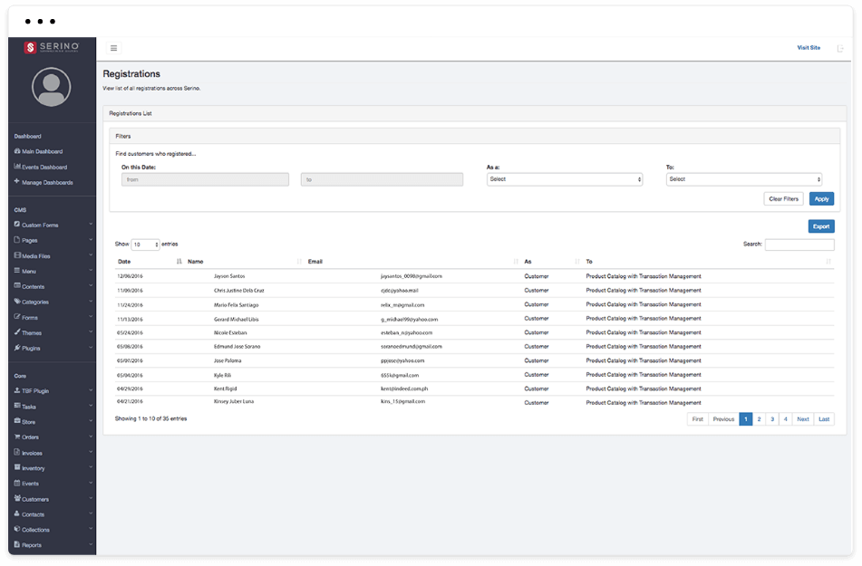Screen dimensions: 862x566
Task: Click the Forms edit icon
Action: coord(17,317)
